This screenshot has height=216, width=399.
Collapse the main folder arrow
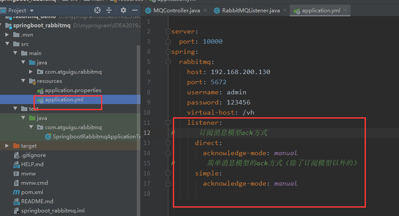[x=15, y=53]
